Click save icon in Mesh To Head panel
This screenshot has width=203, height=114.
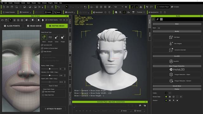coord(6,20)
